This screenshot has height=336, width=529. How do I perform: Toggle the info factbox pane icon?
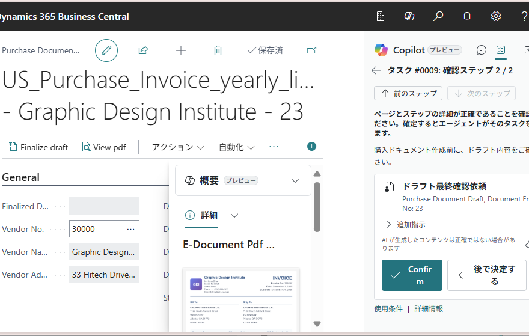tap(311, 147)
